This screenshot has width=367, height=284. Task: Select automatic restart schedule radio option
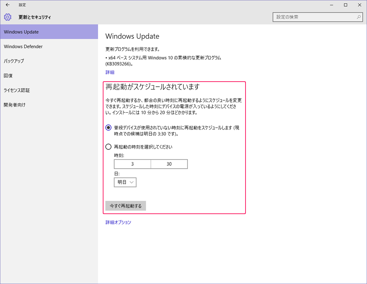click(108, 128)
